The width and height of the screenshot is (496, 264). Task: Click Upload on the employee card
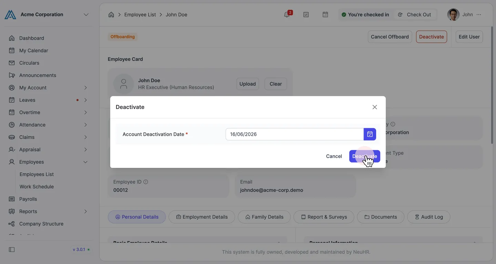click(248, 84)
